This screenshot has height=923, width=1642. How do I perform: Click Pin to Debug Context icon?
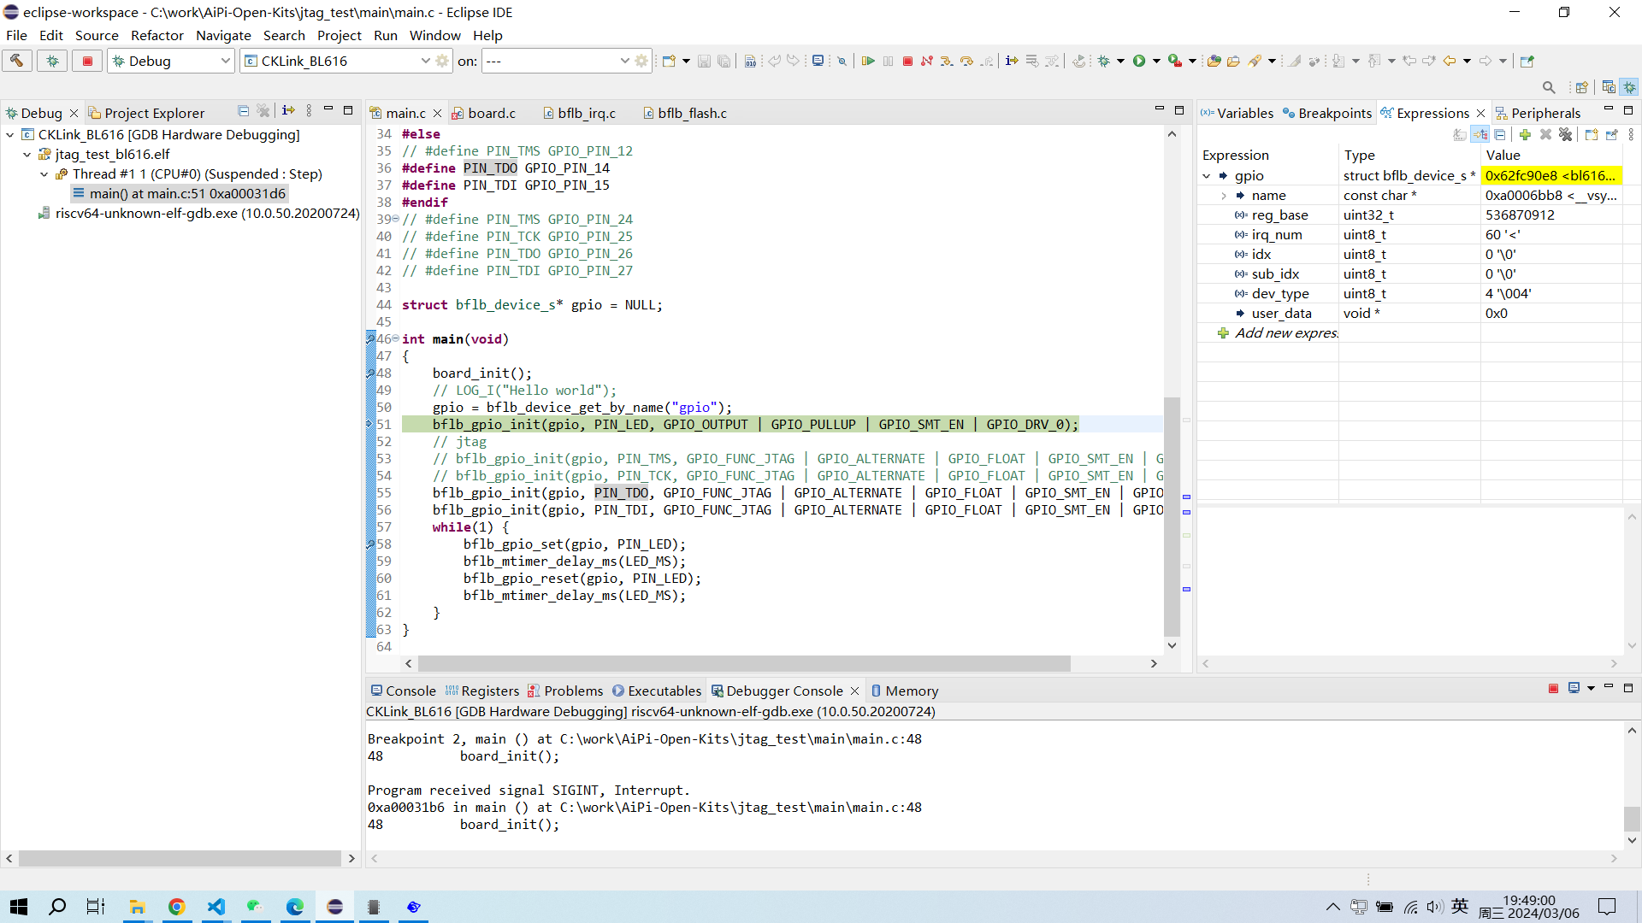point(1612,134)
